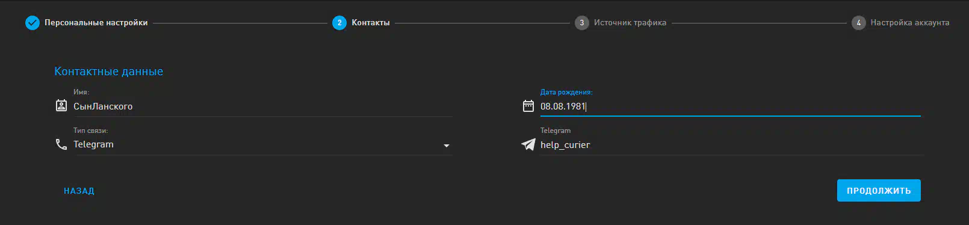The width and height of the screenshot is (969, 225).
Task: Open the Источник трафика step
Action: coord(630,23)
